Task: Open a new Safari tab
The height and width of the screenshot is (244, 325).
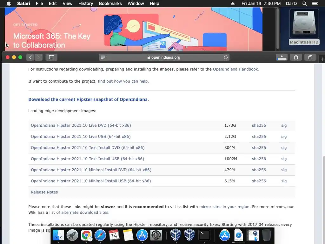Action: pos(322,59)
